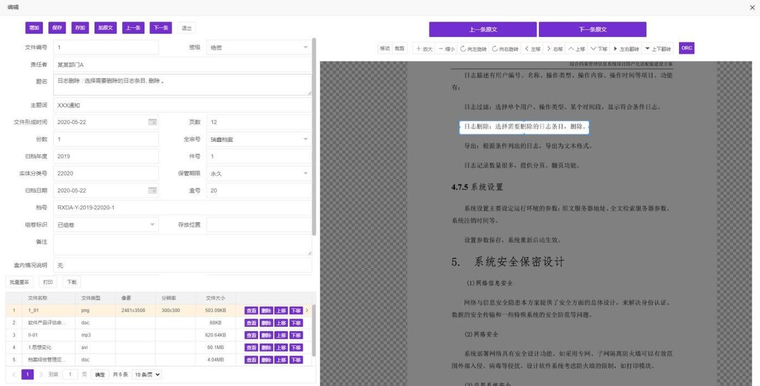Show next original with 下一条原文
Viewport: 760px width, 386px height.
(x=593, y=30)
